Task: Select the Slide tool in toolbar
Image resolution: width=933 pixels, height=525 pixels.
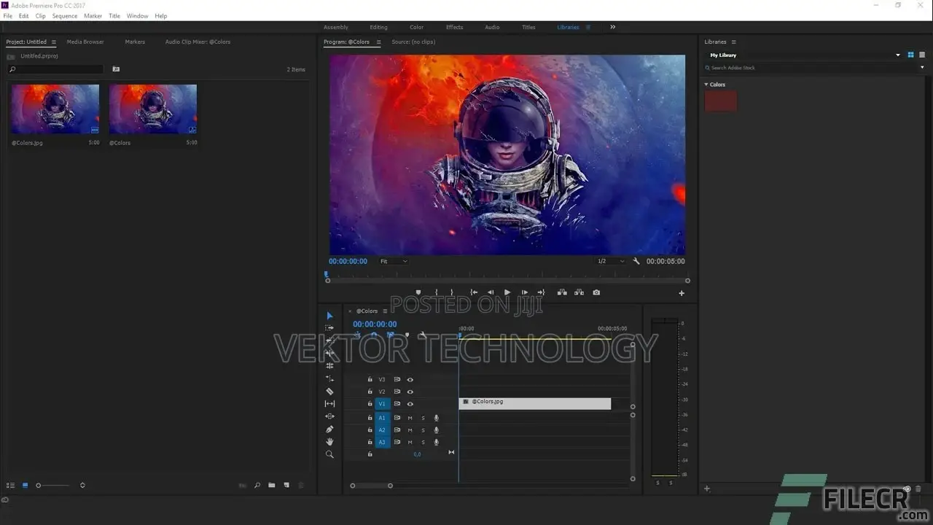Action: pyautogui.click(x=329, y=416)
